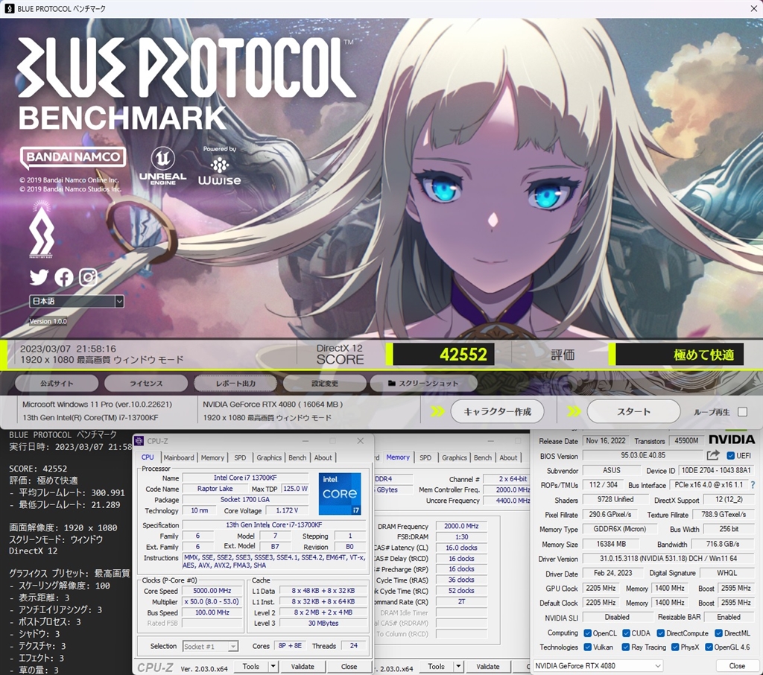Toggle the UEFI checkbox in GPU-Z

point(730,456)
